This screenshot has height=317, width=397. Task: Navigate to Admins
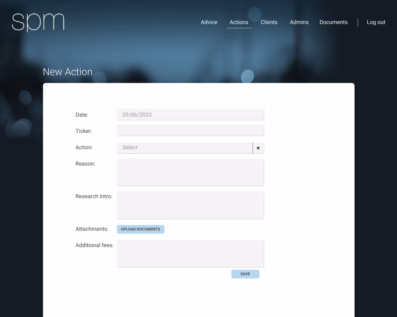(x=299, y=22)
